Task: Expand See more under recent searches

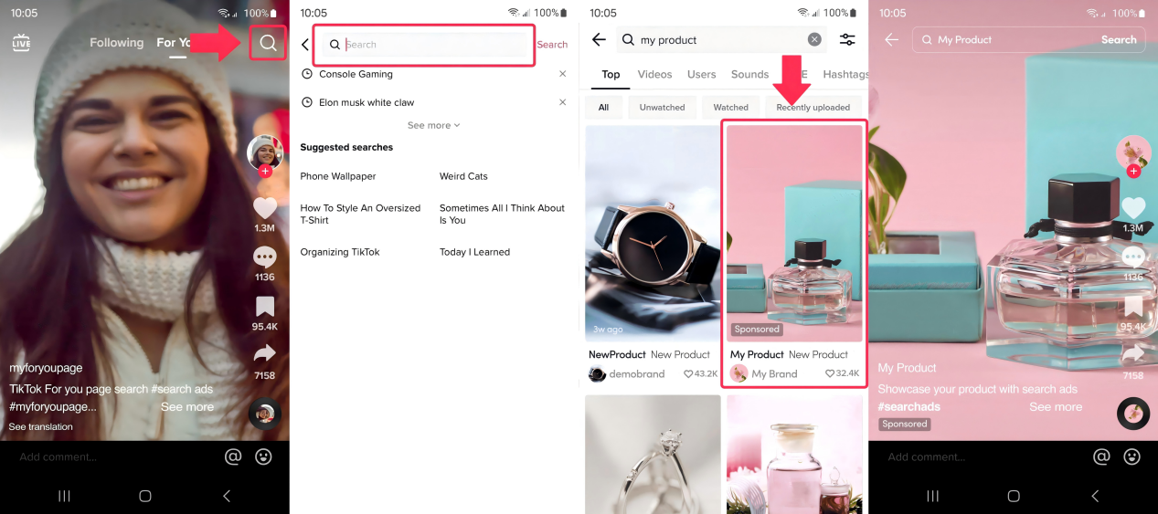Action: point(433,125)
